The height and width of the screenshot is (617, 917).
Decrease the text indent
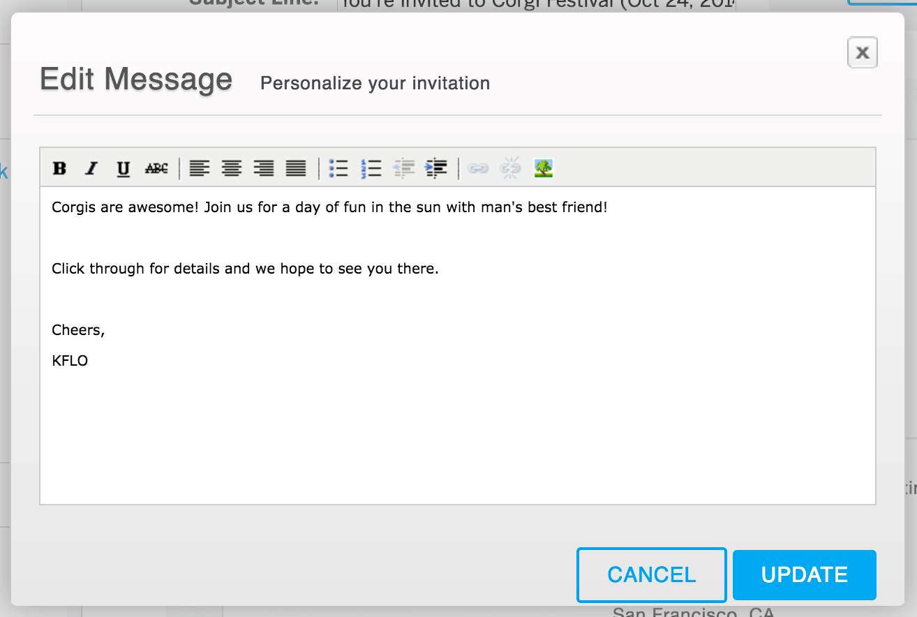point(403,168)
